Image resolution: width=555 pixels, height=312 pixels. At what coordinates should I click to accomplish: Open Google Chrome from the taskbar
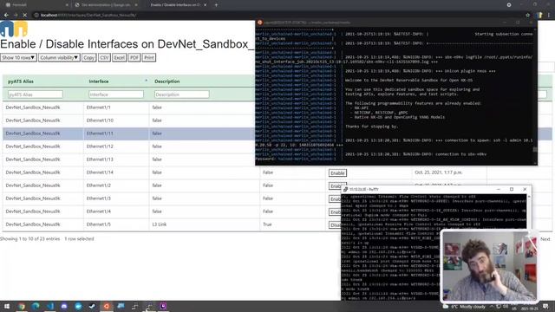(22, 306)
